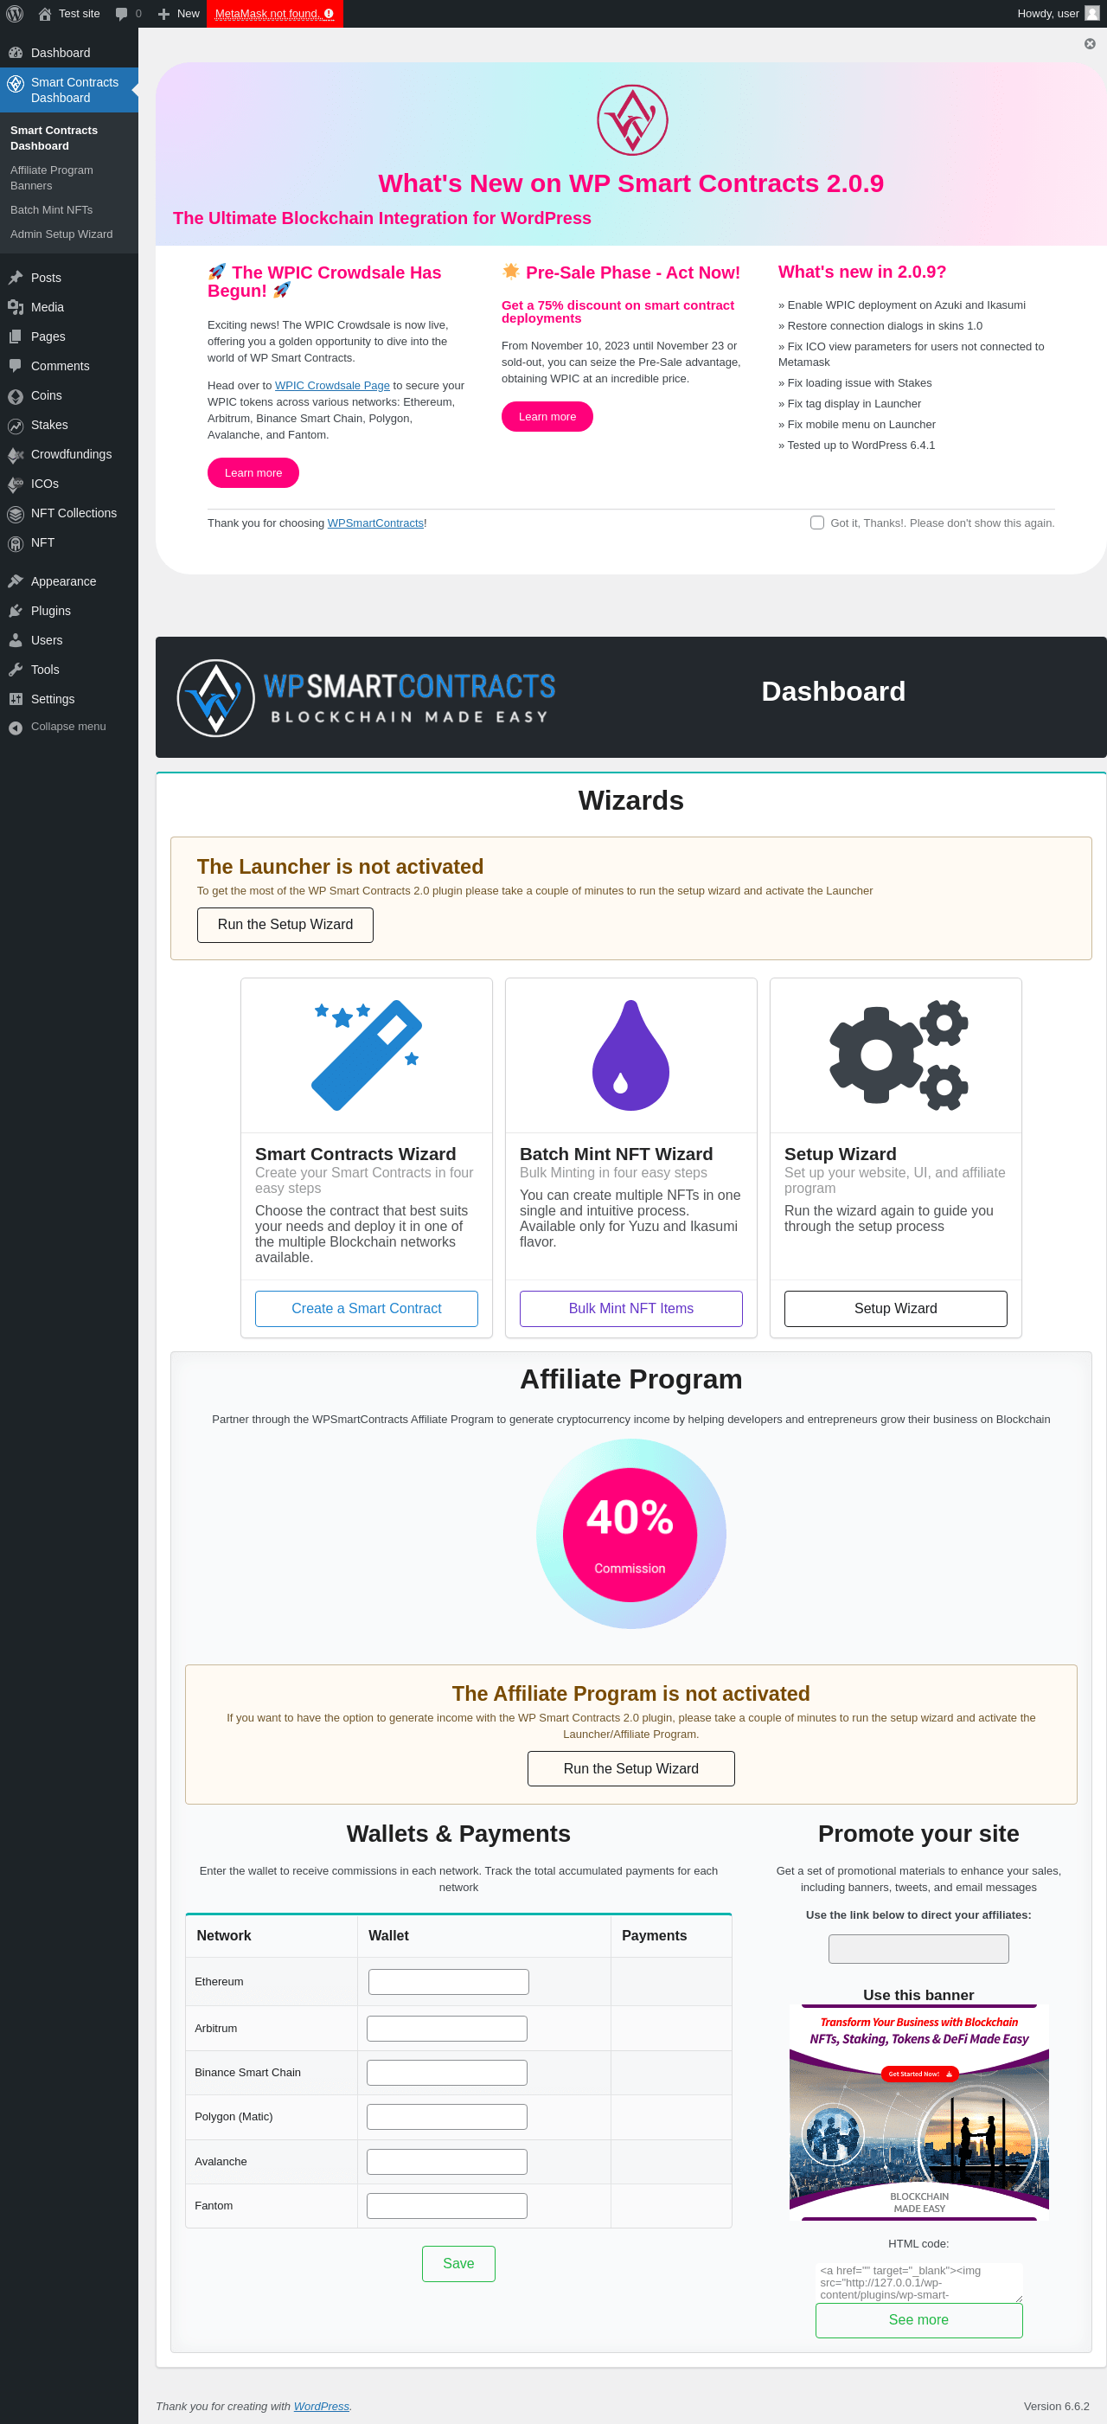
Task: Click the plus New icon
Action: click(163, 14)
